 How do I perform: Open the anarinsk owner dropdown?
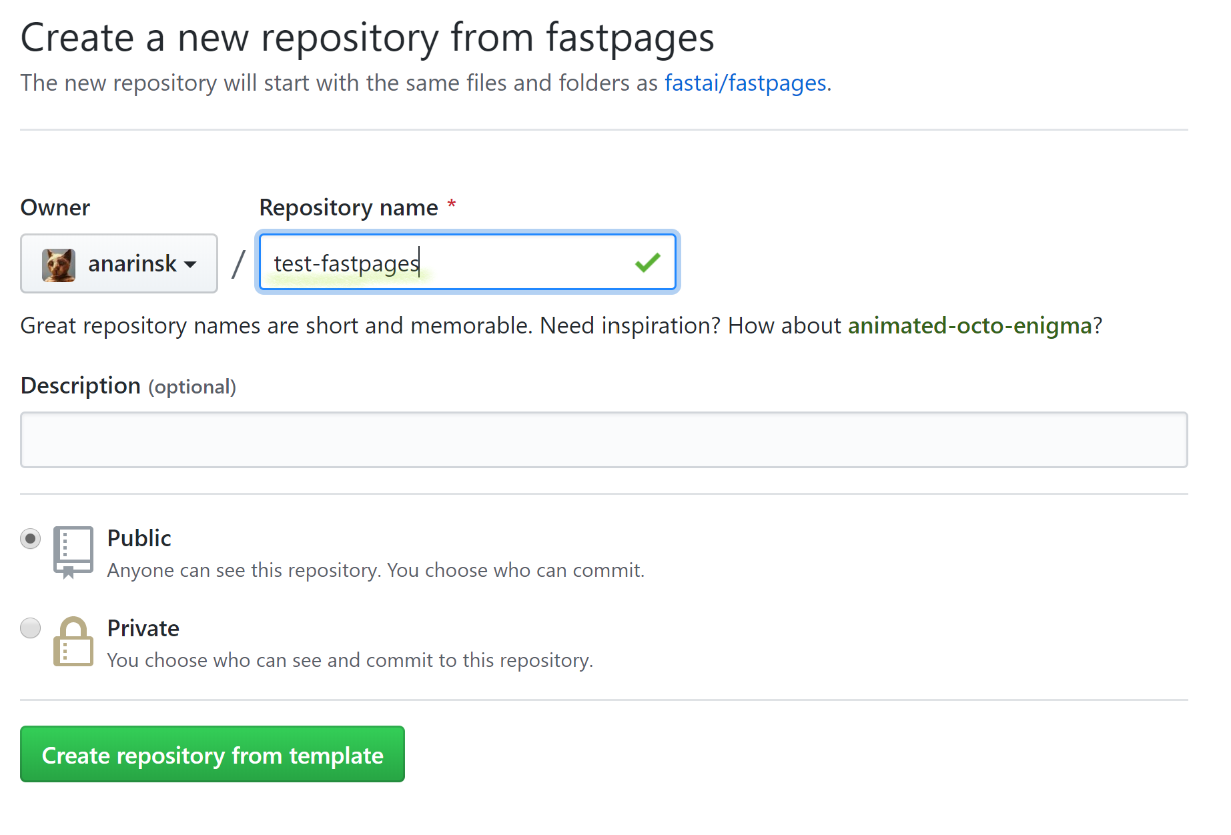119,263
